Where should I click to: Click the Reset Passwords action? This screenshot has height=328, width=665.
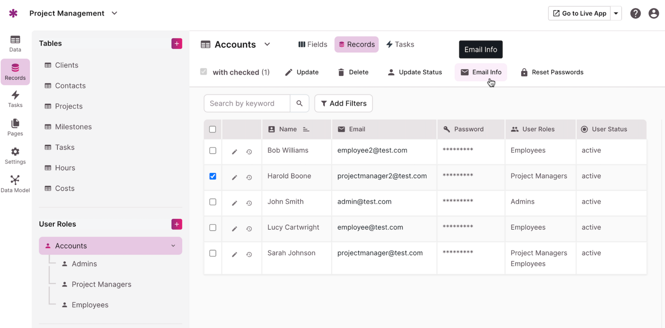(552, 72)
